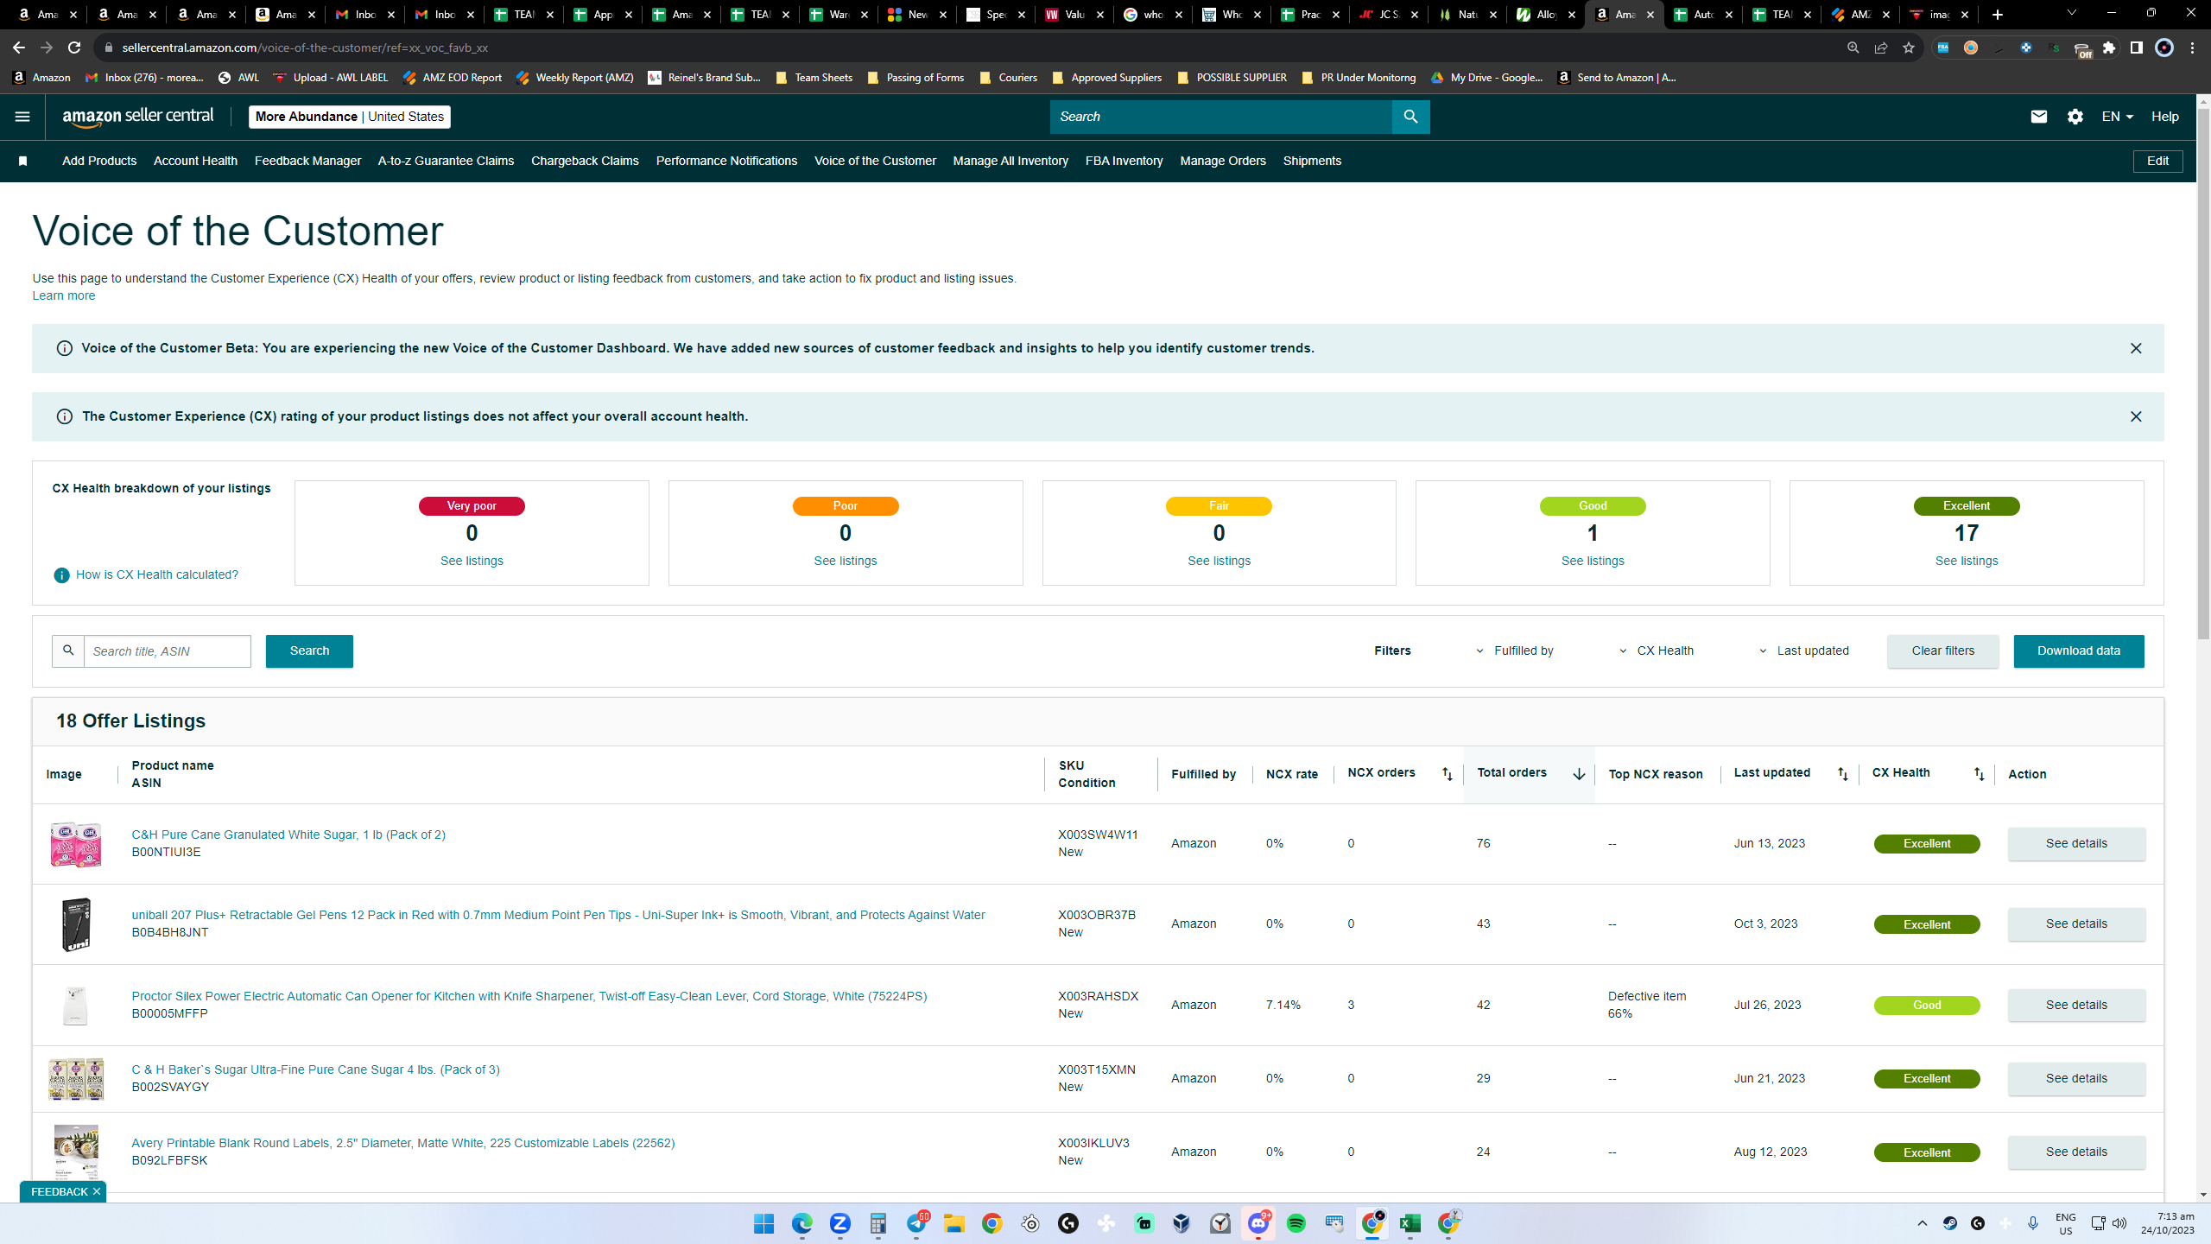Click the magnifier button in the top search bar
The image size is (2211, 1244).
tap(1410, 117)
